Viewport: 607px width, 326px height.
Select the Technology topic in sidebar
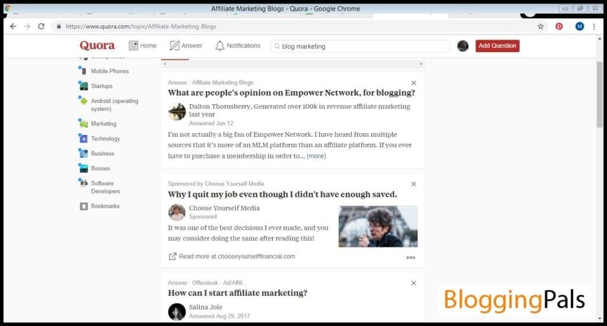click(106, 138)
